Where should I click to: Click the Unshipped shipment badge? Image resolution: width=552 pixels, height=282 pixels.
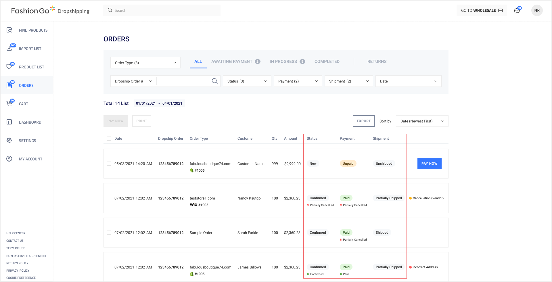click(384, 164)
